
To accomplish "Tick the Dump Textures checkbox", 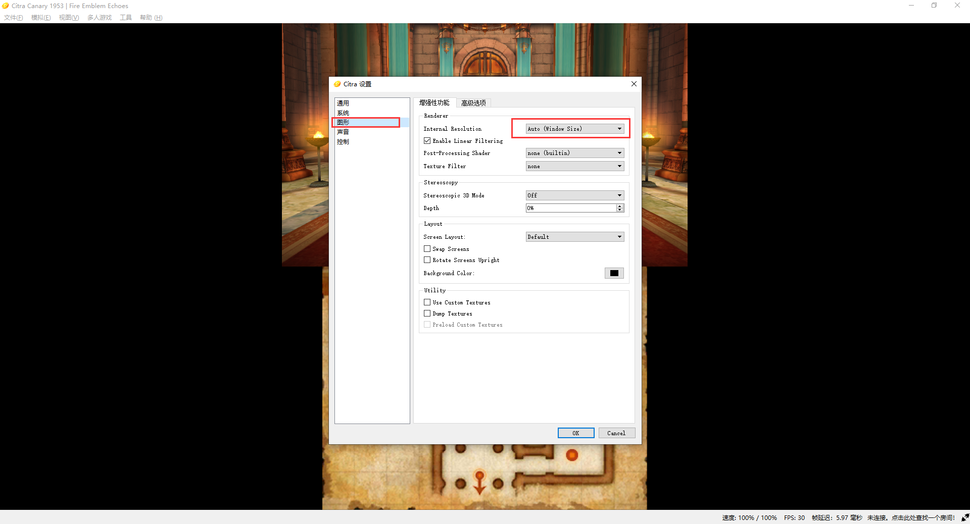I will point(427,313).
